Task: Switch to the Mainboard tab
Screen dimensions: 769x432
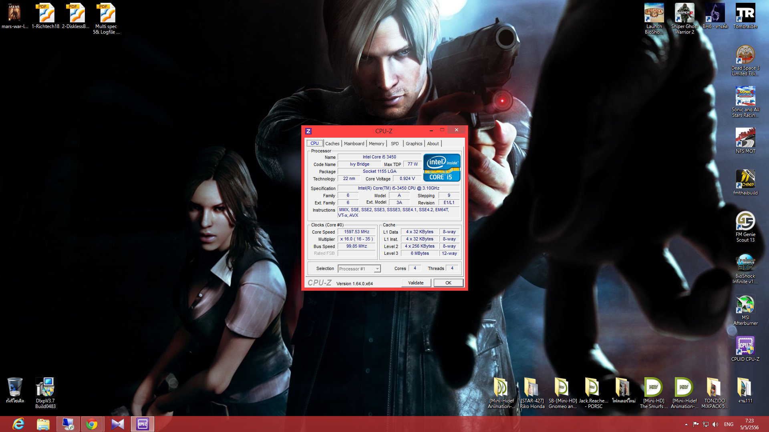Action: (354, 144)
